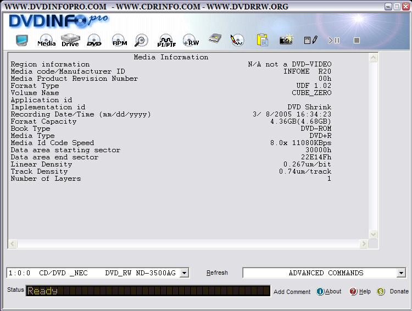Select the NEC DVD_RW ND-3500AG drive box
Image resolution: width=412 pixels, height=311 pixels.
click(x=97, y=273)
